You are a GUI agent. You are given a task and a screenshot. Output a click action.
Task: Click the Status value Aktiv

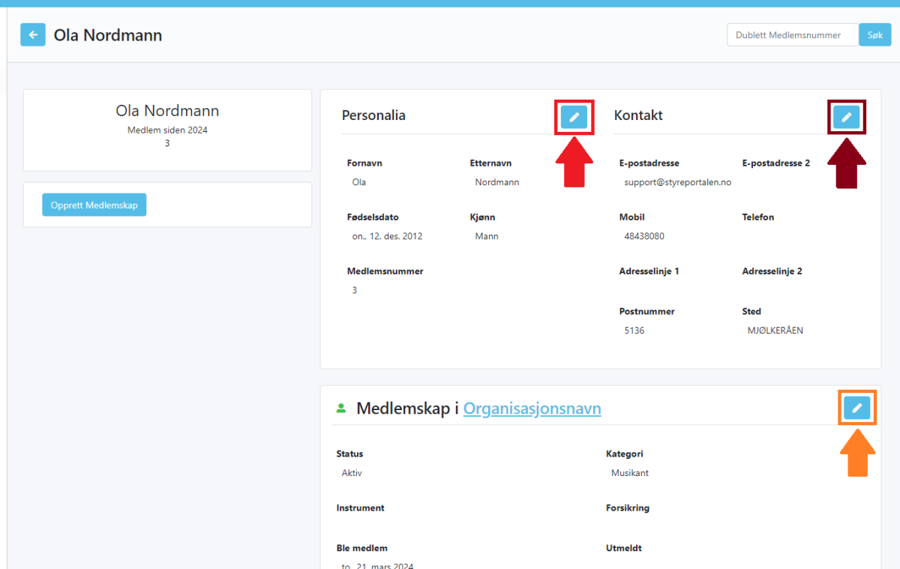(352, 473)
